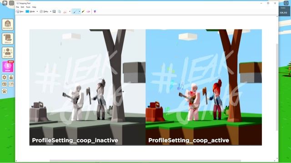Click the horizontal scrollbar's left arrow
Image resolution: width=291 pixels, height=163 pixels.
pos(16,161)
